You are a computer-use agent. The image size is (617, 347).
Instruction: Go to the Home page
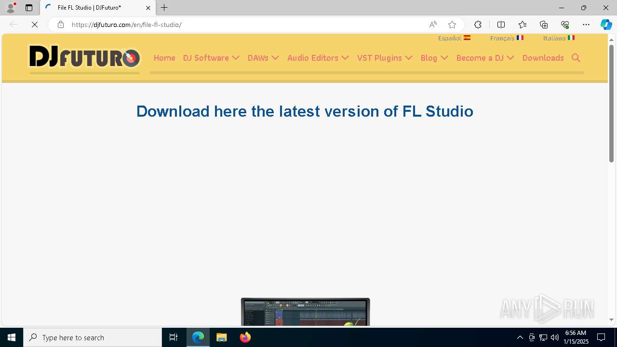click(164, 58)
